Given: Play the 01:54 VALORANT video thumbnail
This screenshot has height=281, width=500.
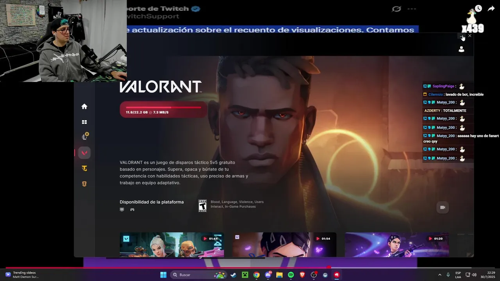Looking at the screenshot, I should coord(284,245).
